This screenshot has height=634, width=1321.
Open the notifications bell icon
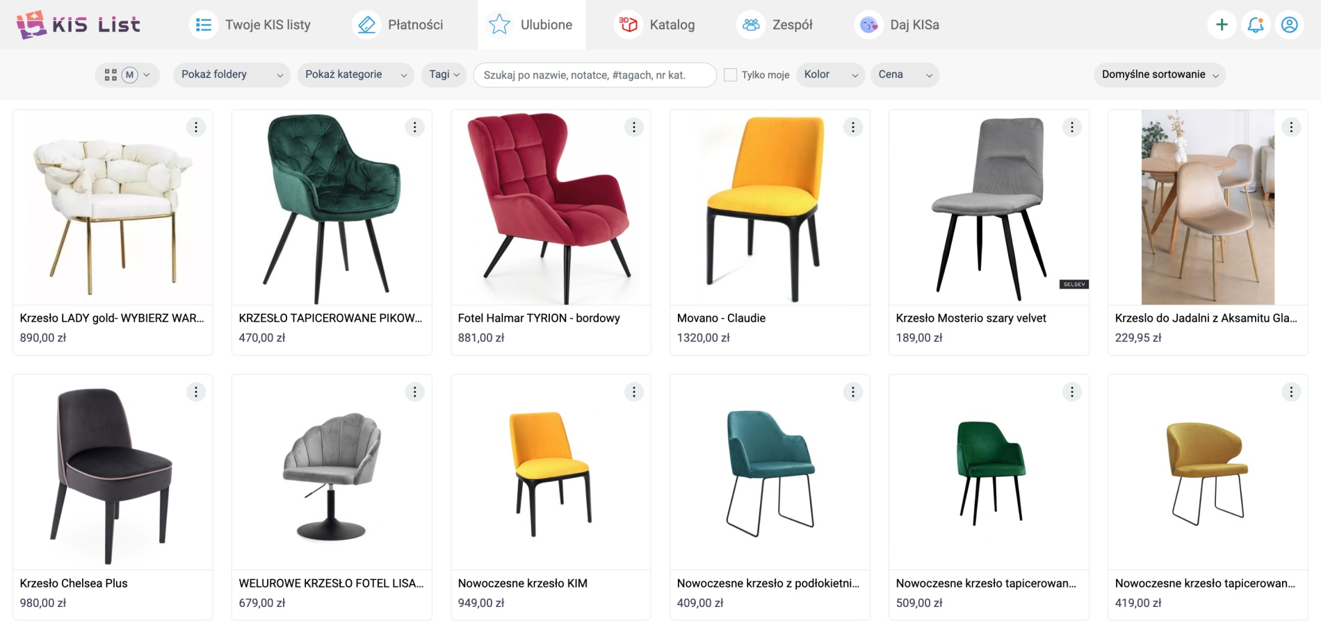[x=1256, y=25]
